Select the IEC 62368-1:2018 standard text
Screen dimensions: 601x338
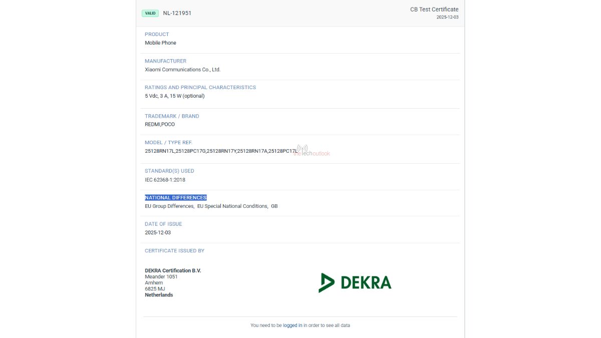coord(165,179)
